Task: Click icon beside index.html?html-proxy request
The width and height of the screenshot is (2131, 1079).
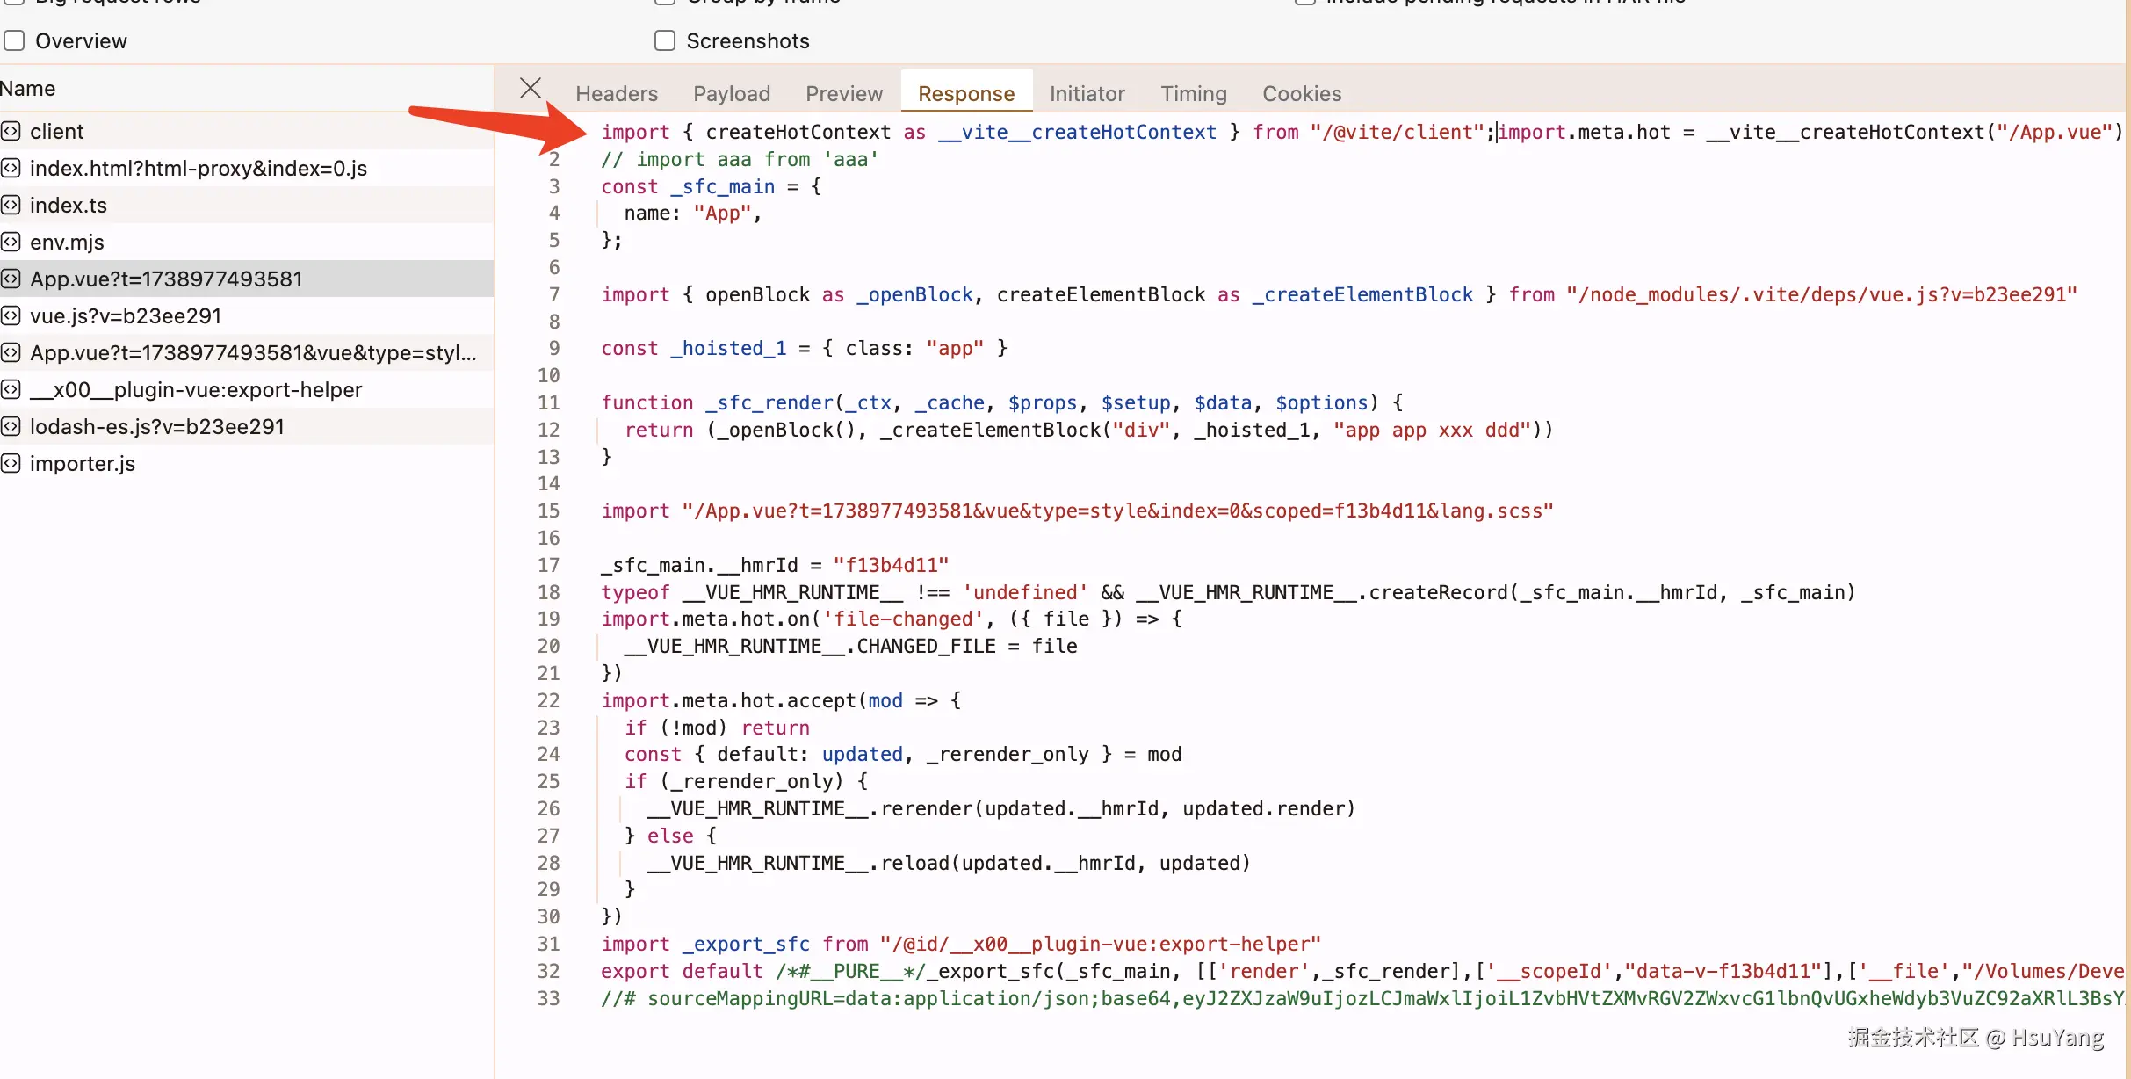Action: click(11, 169)
